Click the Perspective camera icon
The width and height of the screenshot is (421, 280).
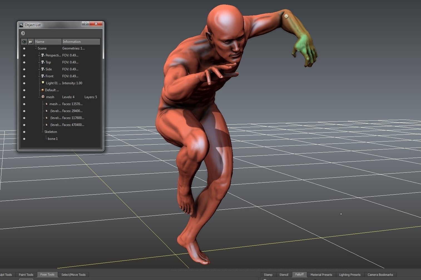coord(43,55)
